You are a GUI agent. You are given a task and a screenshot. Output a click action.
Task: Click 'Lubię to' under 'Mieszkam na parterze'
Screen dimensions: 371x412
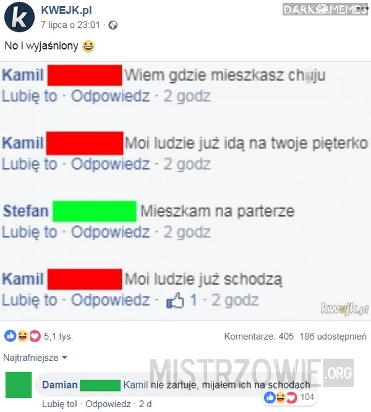coord(30,232)
